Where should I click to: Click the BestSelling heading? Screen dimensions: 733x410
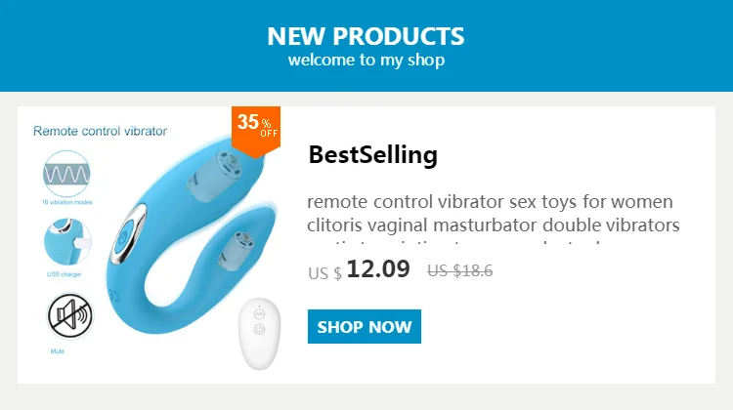coord(373,154)
